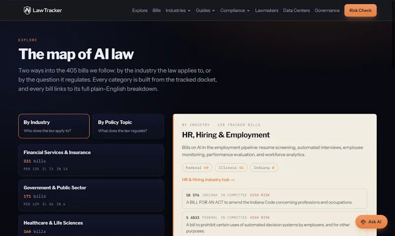Image resolution: width=395 pixels, height=236 pixels.
Task: Open the Governance nav item
Action: [x=327, y=10]
